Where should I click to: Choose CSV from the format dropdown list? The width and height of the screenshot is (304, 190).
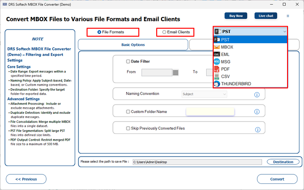(250, 77)
